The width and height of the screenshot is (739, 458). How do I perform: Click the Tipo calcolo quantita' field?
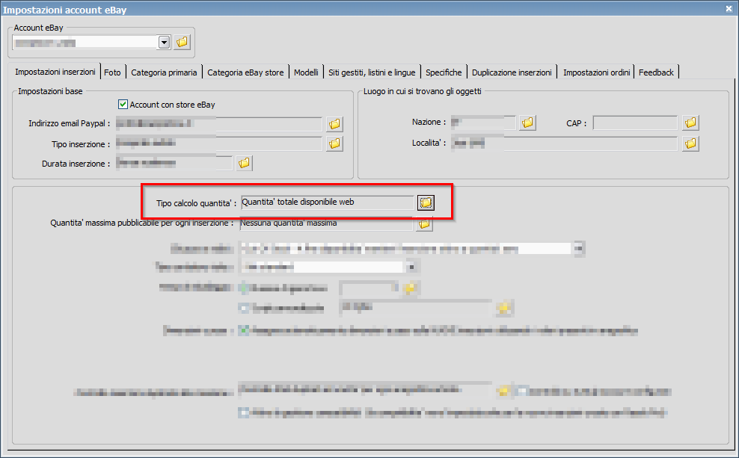327,202
